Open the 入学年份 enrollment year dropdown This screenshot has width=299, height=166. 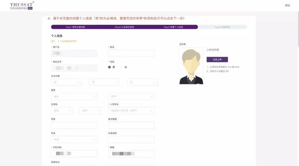131,111
